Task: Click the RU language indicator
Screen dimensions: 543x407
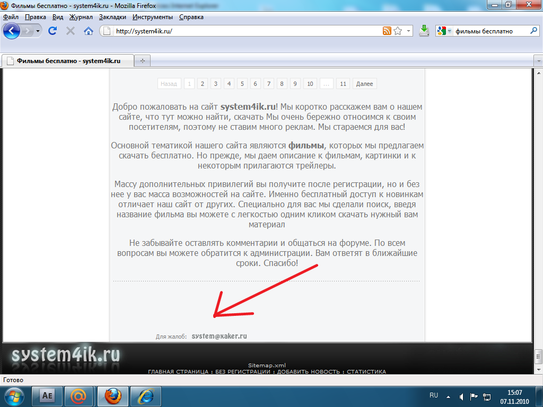Action: coord(434,395)
